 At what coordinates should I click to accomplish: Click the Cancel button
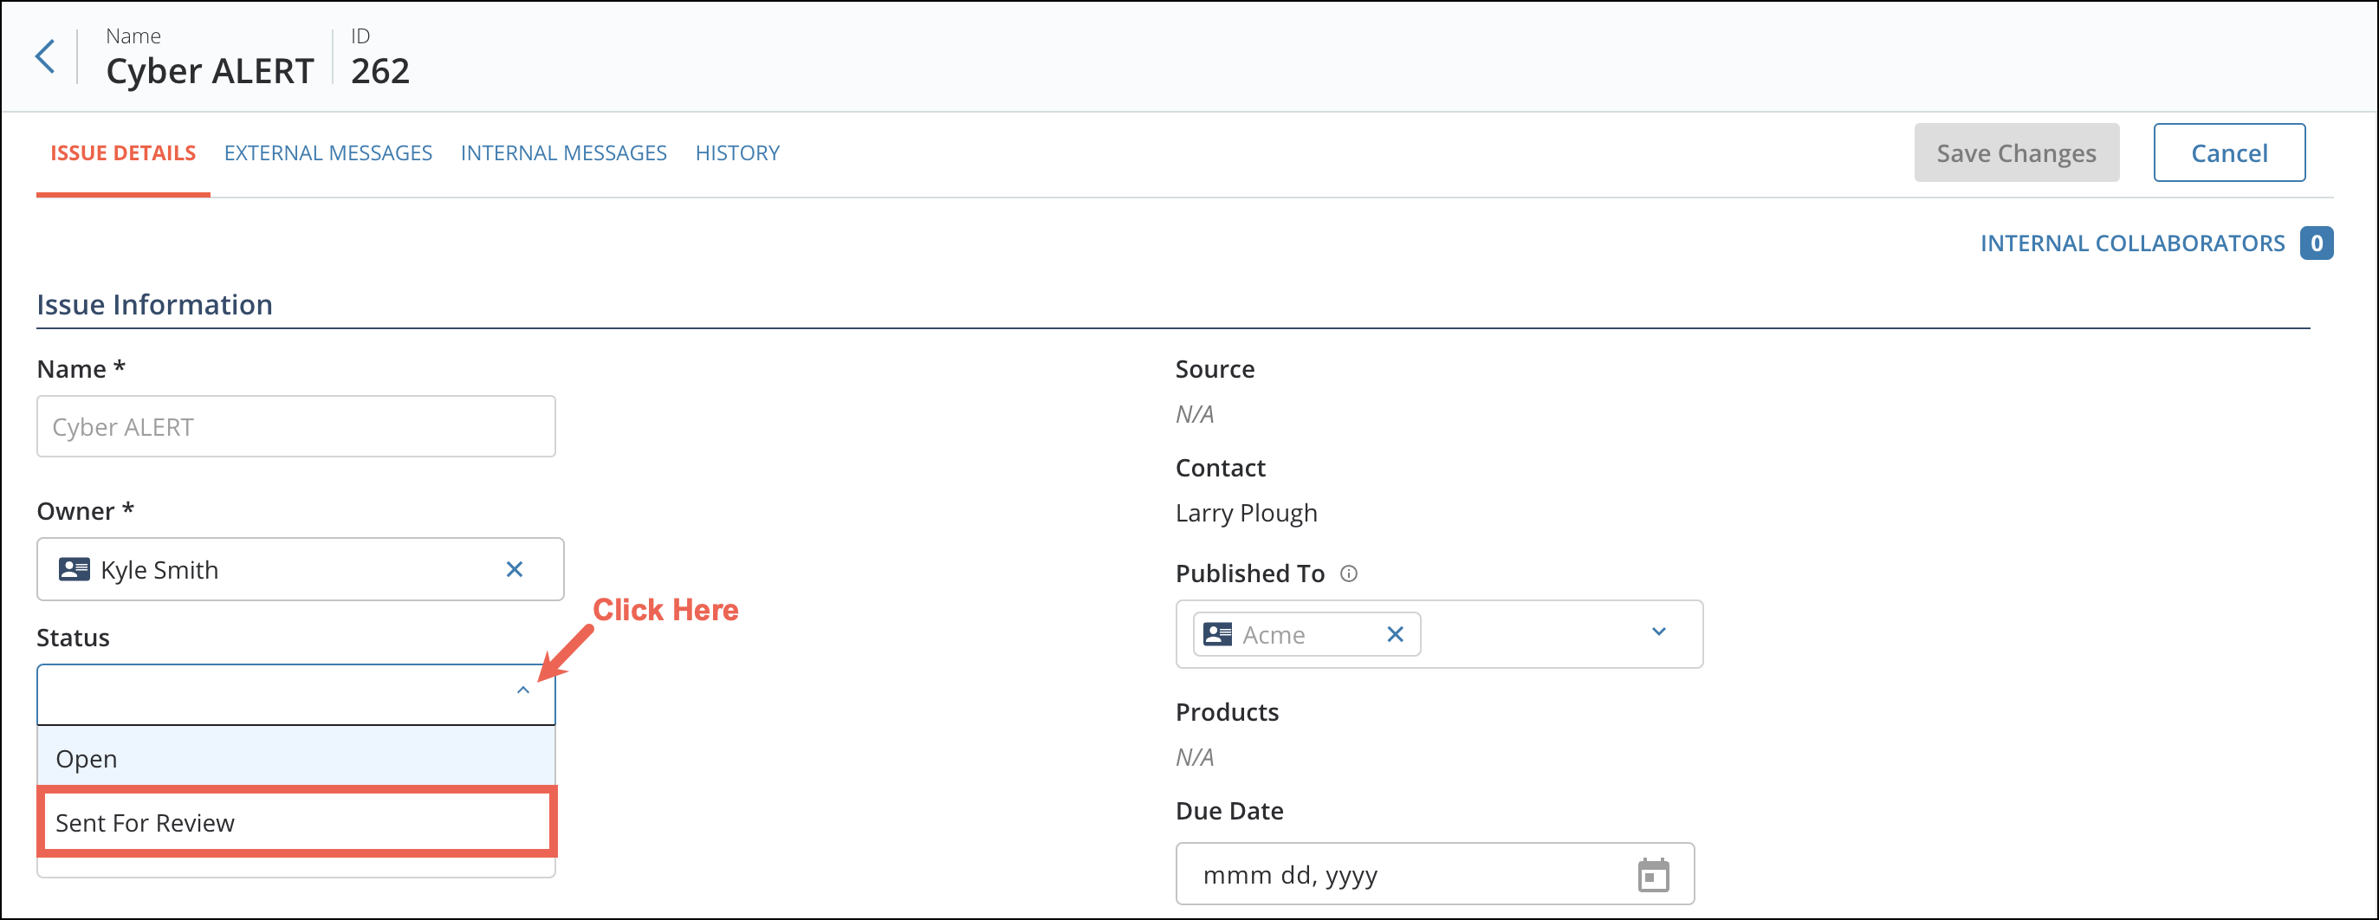[2228, 152]
